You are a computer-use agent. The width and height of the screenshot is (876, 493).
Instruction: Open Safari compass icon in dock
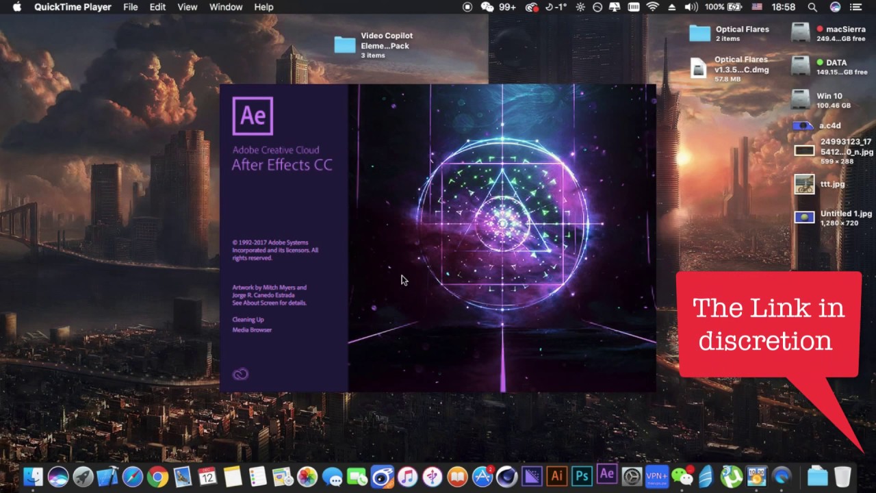point(133,477)
